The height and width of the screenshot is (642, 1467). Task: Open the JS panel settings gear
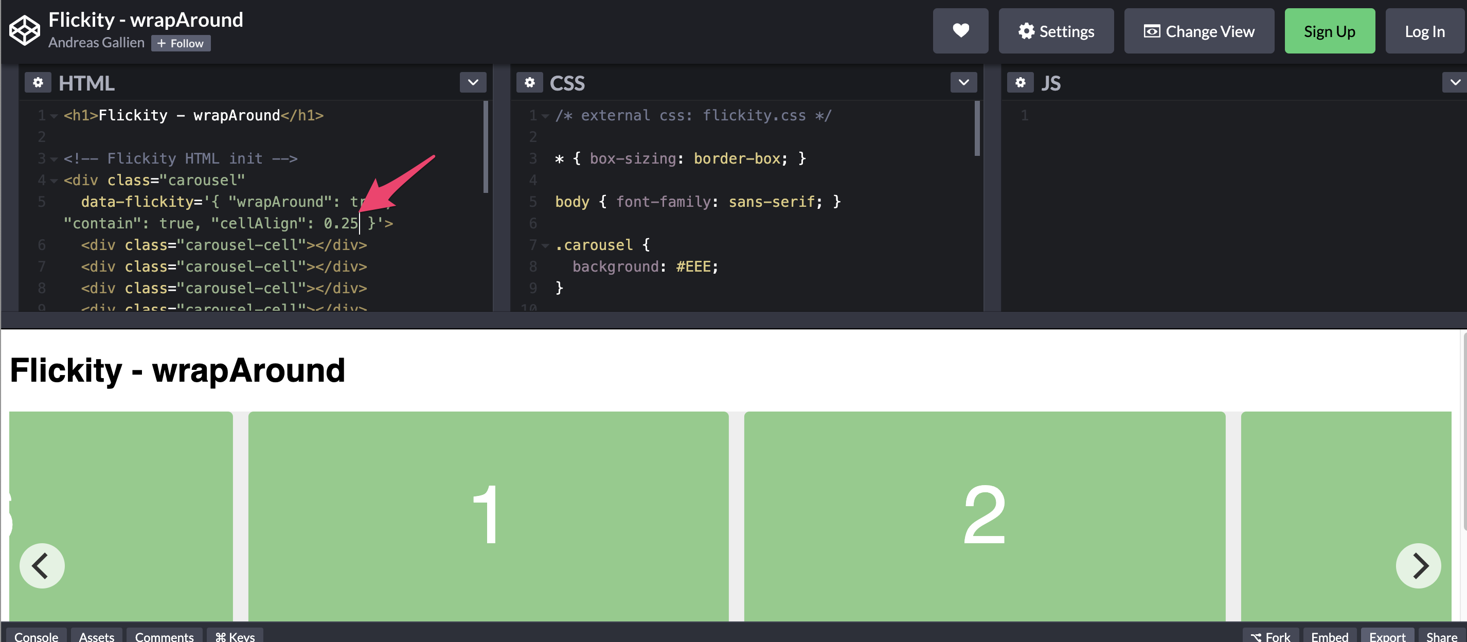click(1019, 82)
